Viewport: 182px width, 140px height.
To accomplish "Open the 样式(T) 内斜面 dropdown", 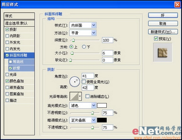I will pyautogui.click(x=83, y=25).
